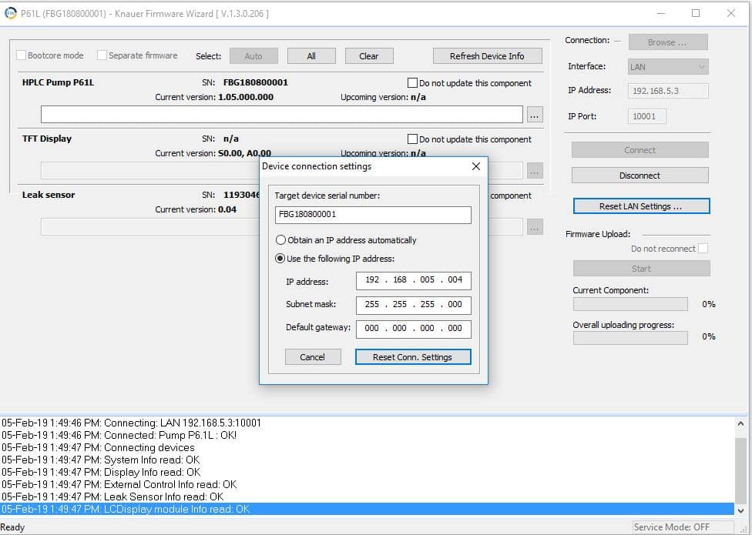Maximize the Knauer Firmware Wizard window
Screen dimensions: 752x535
coord(696,13)
